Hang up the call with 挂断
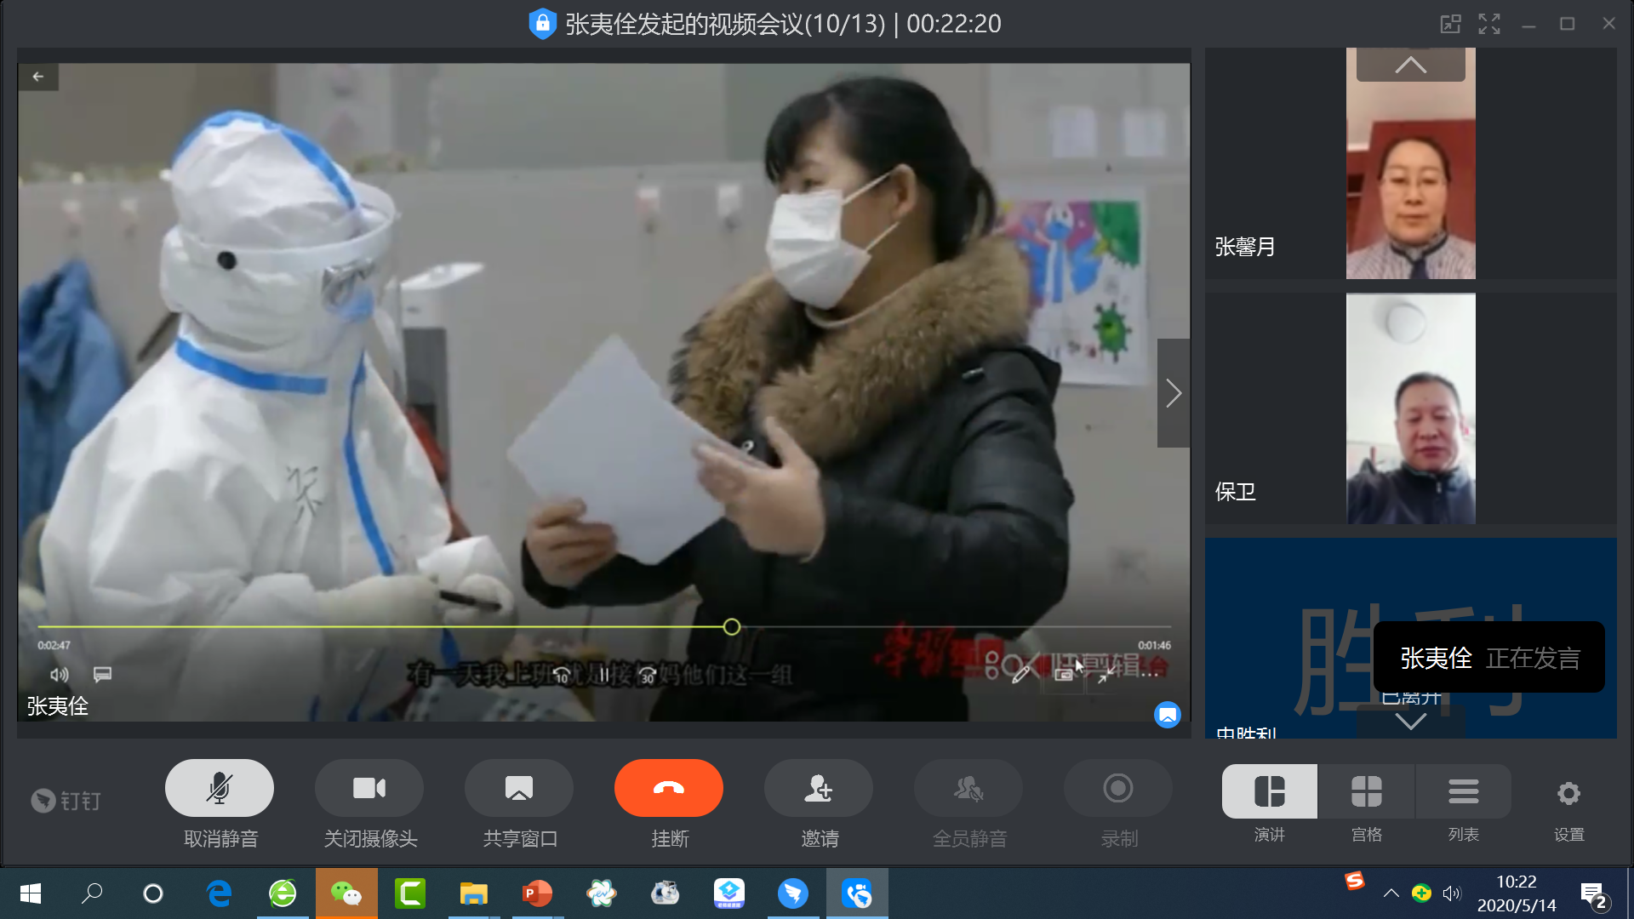1634x919 pixels. click(x=668, y=789)
